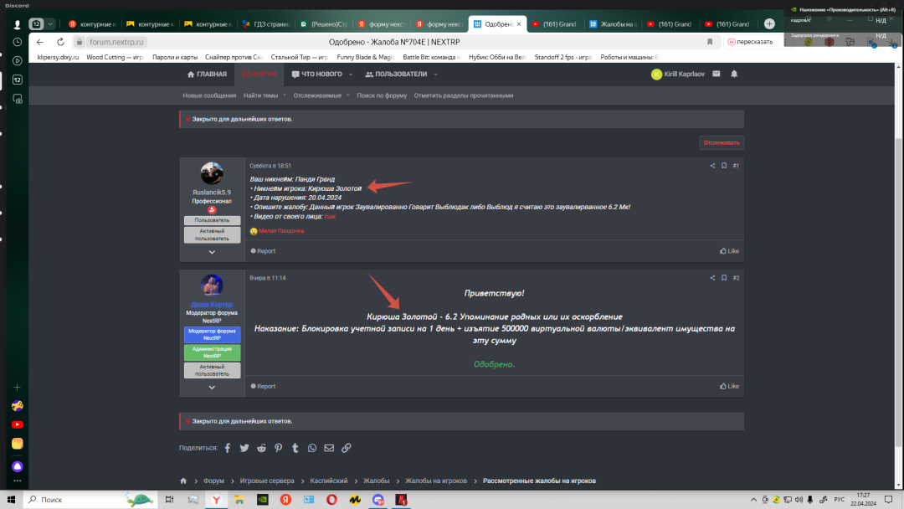904x509 pixels.
Task: Click Отметить разделы прочитанными
Action: point(464,95)
